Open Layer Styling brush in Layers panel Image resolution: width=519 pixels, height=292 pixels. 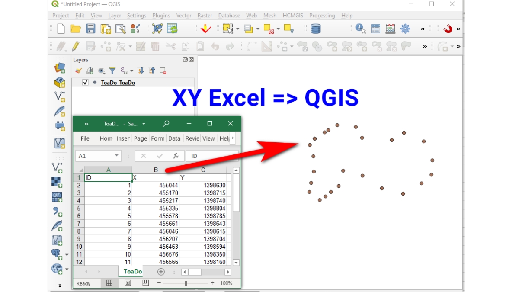point(78,71)
